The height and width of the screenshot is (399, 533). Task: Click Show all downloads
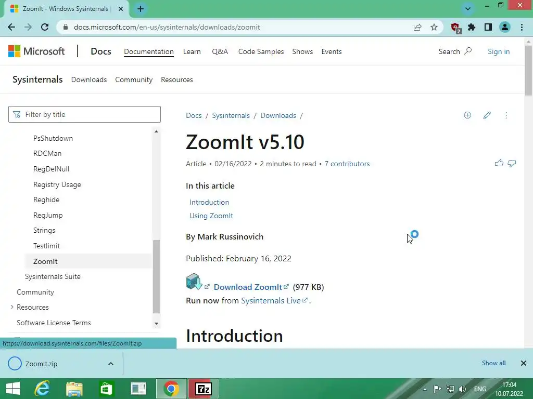493,363
